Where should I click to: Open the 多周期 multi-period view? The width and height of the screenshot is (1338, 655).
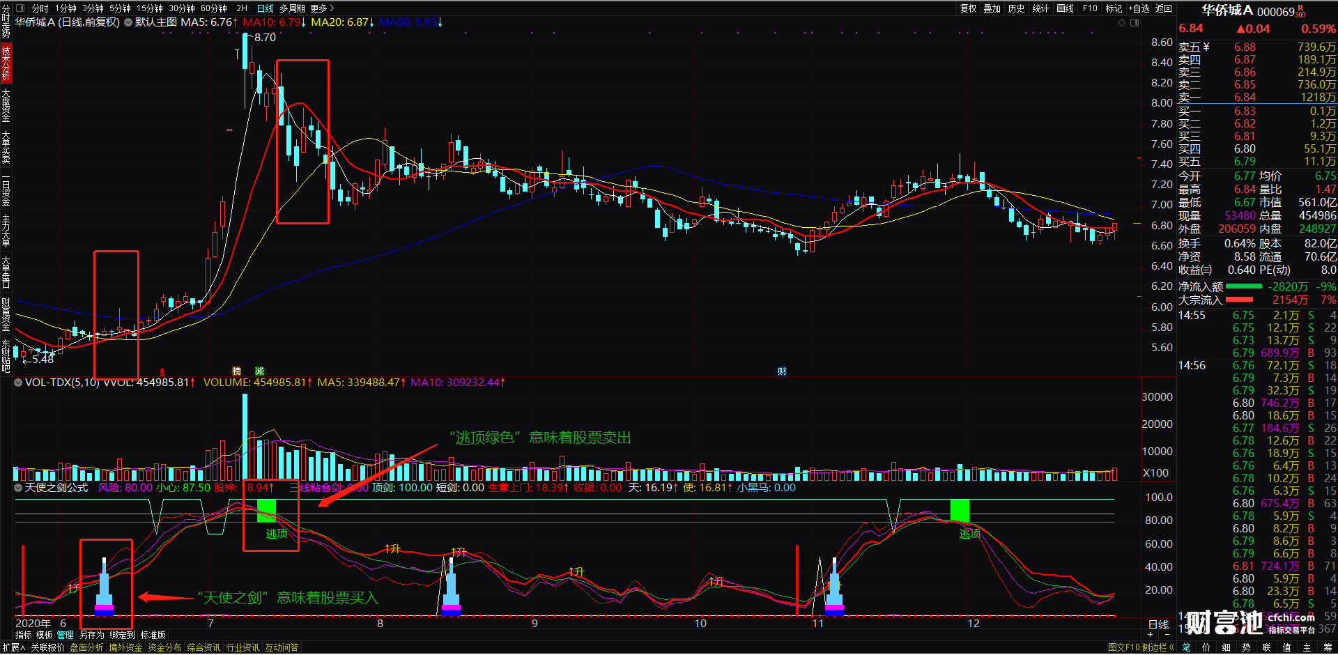(292, 8)
